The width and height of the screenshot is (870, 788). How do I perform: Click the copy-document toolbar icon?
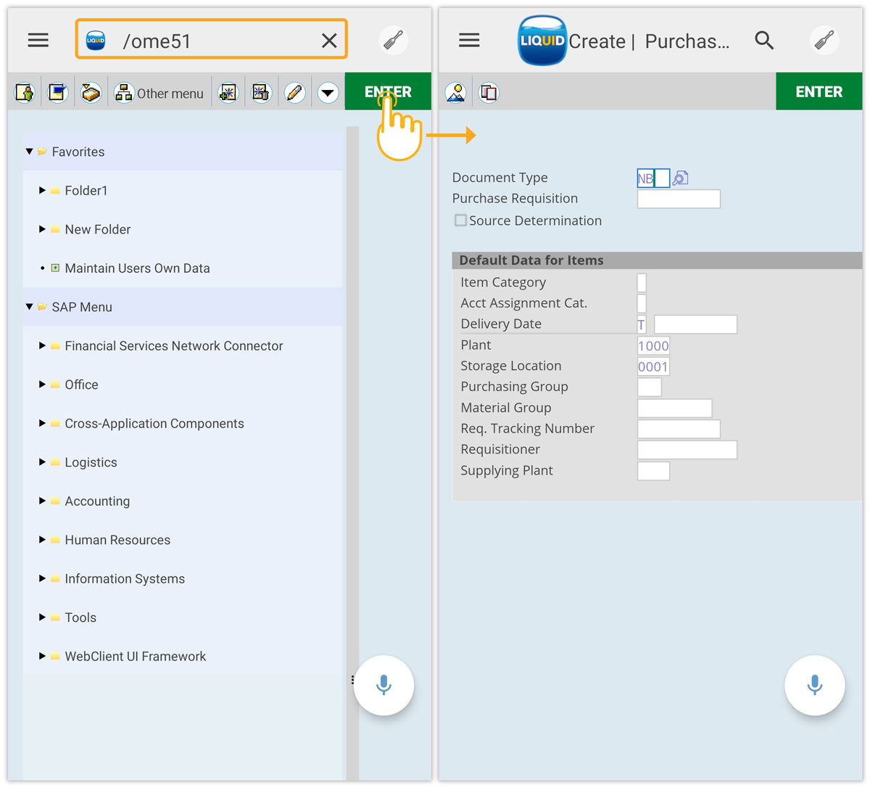pos(489,92)
